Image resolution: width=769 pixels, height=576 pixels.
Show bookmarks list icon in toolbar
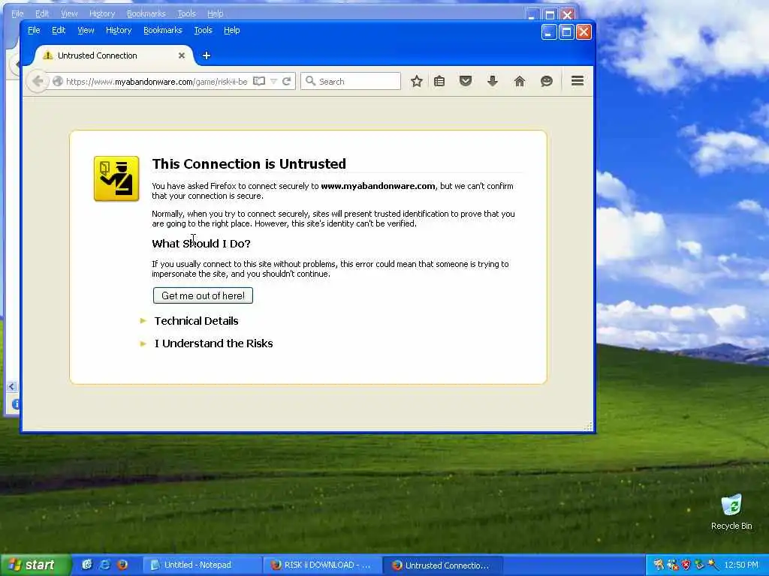(439, 81)
